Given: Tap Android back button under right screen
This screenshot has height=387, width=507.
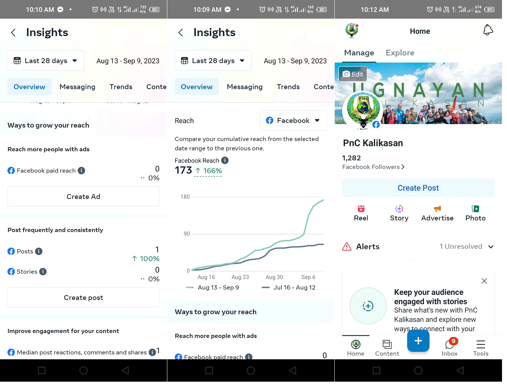Looking at the screenshot, I should coord(460,371).
